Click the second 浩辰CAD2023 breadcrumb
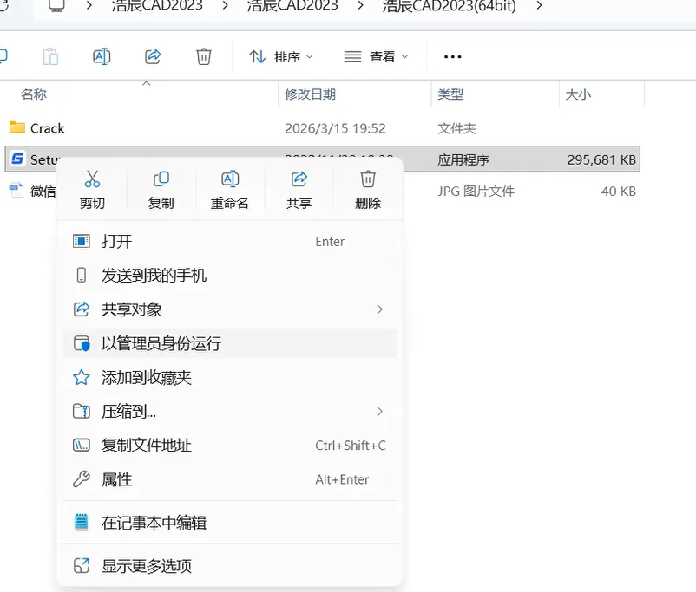Screen dimensions: 696x592 292,5
